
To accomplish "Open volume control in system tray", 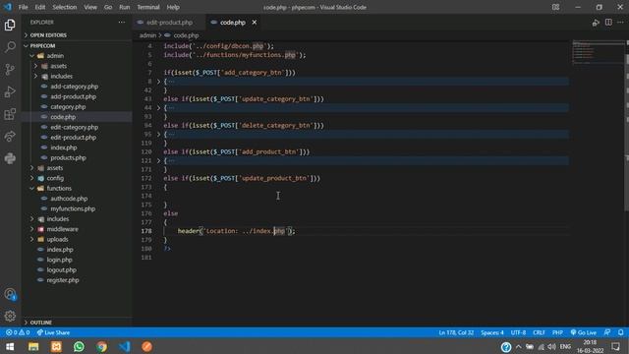I will [x=552, y=347].
